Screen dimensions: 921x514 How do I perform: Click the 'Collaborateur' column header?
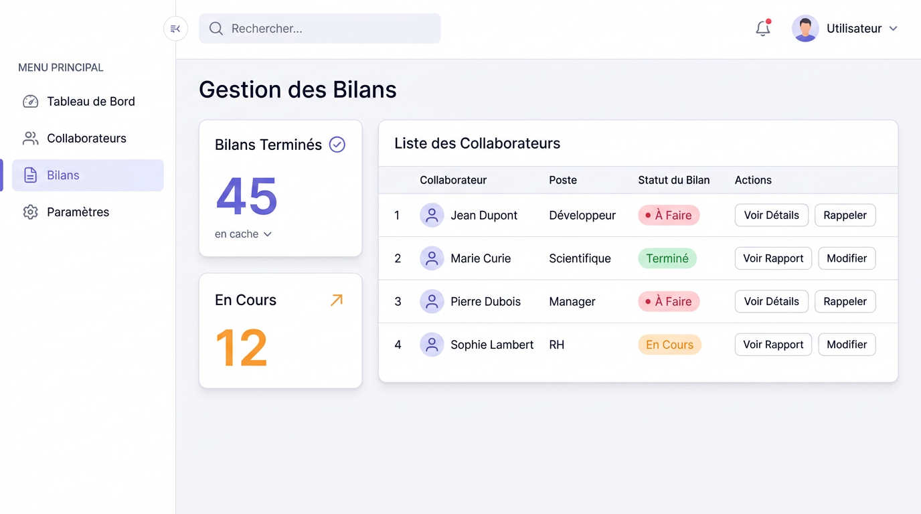pyautogui.click(x=453, y=180)
